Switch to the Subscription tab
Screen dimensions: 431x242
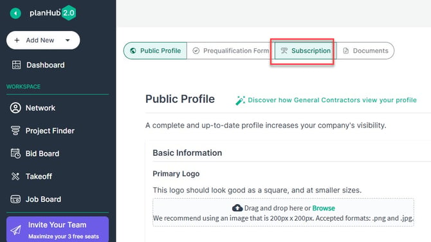[306, 51]
